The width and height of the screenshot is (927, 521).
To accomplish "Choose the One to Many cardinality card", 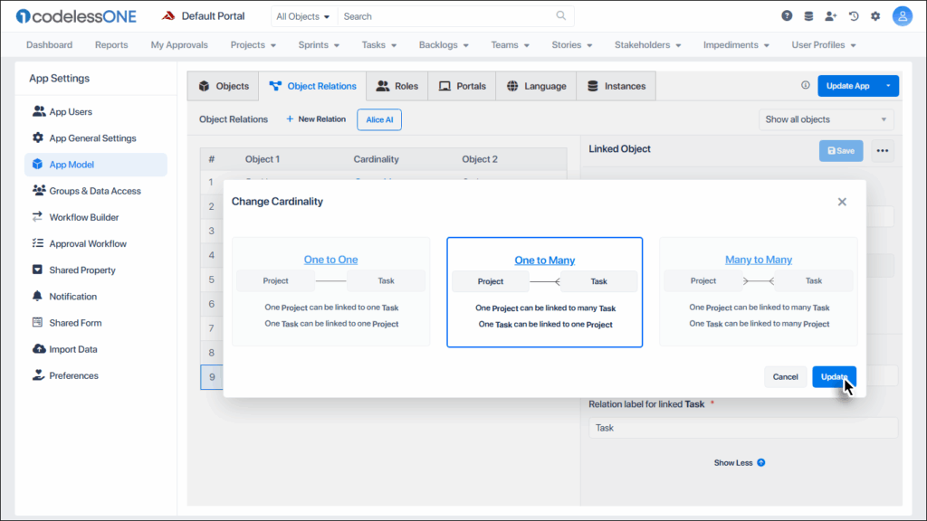I will [x=544, y=291].
